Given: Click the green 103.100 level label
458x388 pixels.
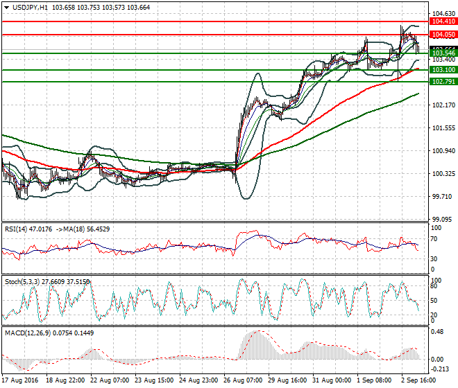Looking at the screenshot, I should click(x=443, y=70).
